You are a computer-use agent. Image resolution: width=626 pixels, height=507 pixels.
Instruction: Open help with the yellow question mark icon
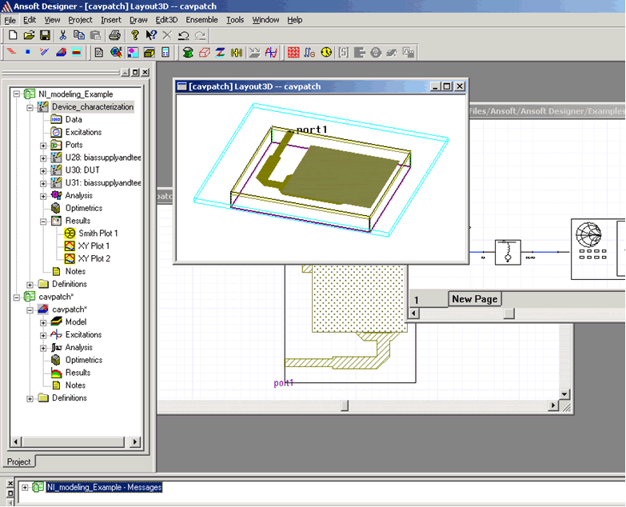click(x=134, y=35)
